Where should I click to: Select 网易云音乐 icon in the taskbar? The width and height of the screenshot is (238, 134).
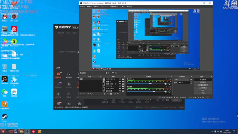click(x=34, y=131)
